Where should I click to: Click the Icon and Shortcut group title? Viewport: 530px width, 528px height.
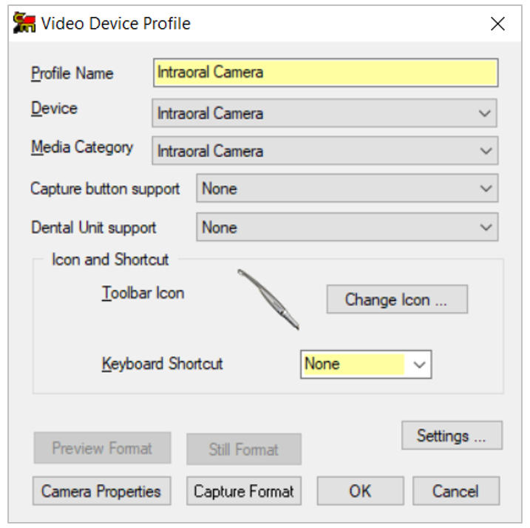pyautogui.click(x=110, y=260)
